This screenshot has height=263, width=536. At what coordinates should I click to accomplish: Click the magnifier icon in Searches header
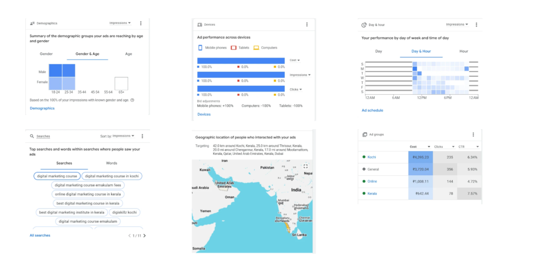pos(32,136)
